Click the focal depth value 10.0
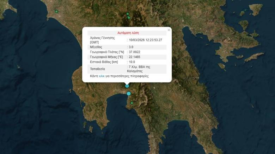Screen dimensions: 275x154 [x=132, y=62]
